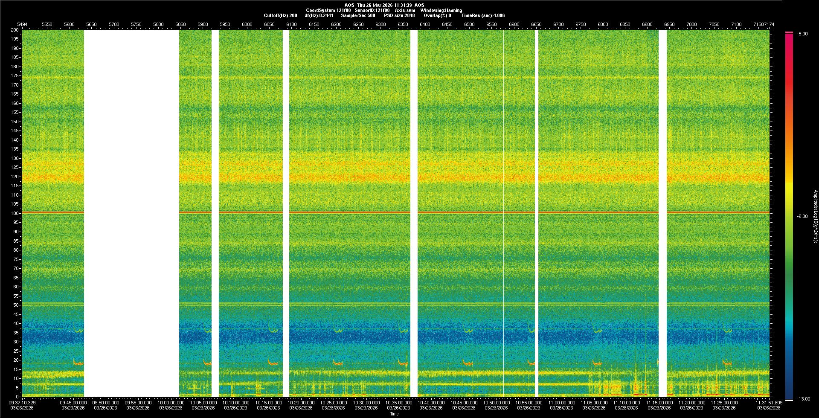Click the SensorID:121f08 header text
This screenshot has width=819, height=418.
[372, 10]
